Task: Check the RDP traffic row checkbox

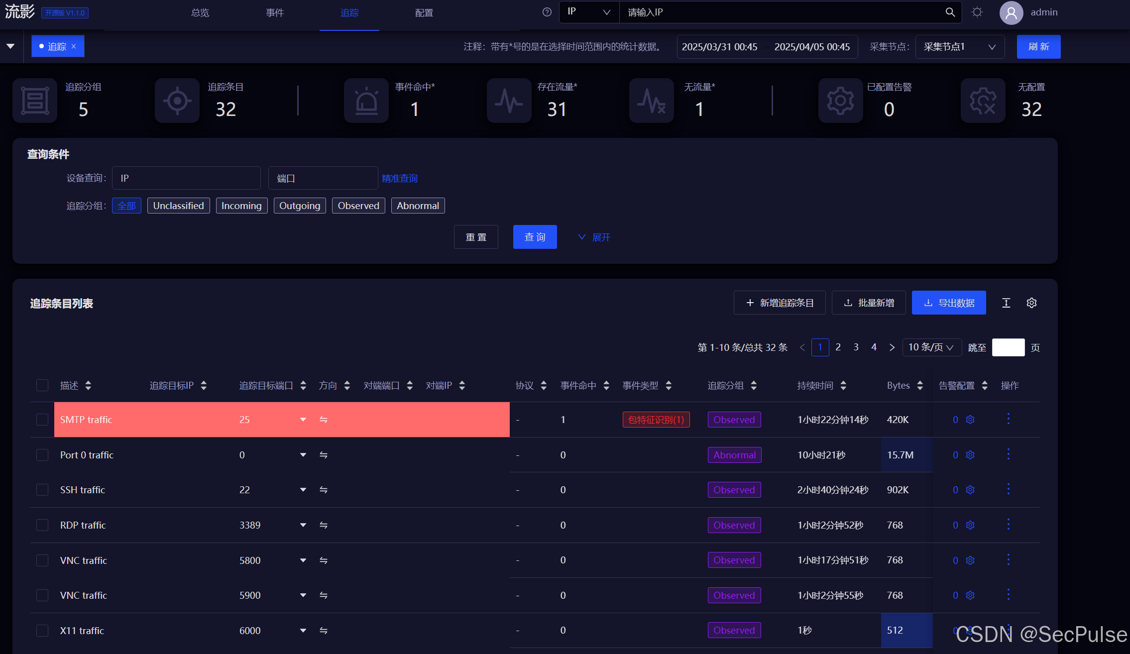Action: coord(42,525)
